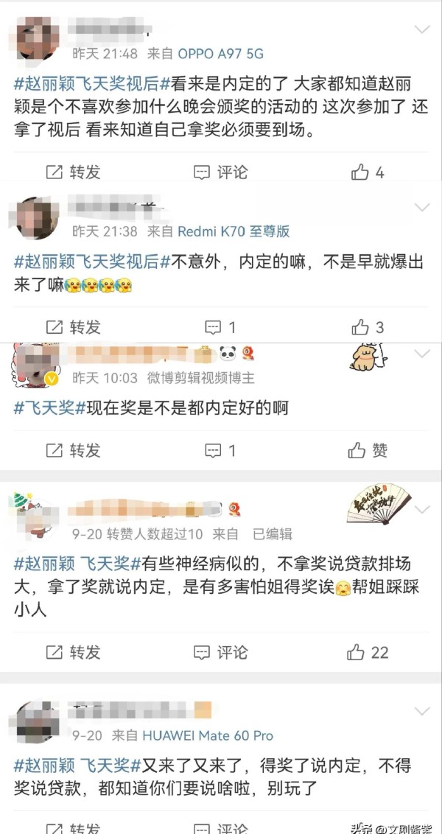Screen dimensions: 442x834
Task: Like the post with 22 likes
Action: pyautogui.click(x=368, y=652)
